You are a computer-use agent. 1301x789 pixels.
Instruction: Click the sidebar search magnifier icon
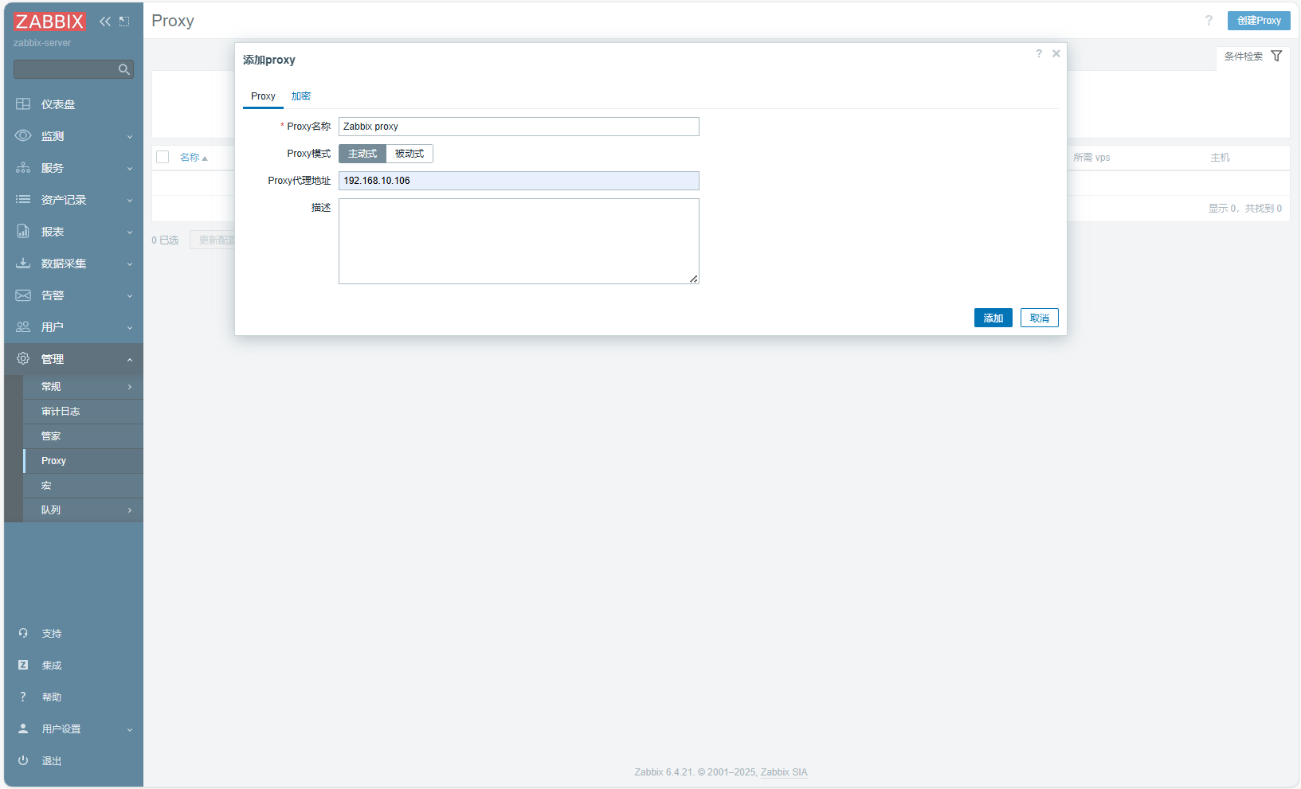pyautogui.click(x=124, y=70)
